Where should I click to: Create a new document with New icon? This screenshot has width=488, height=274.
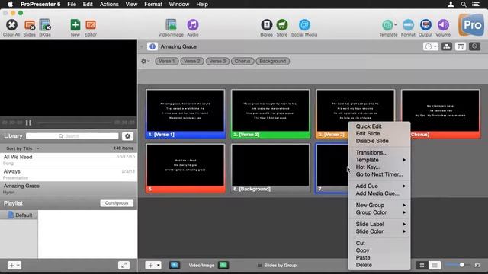click(x=75, y=25)
